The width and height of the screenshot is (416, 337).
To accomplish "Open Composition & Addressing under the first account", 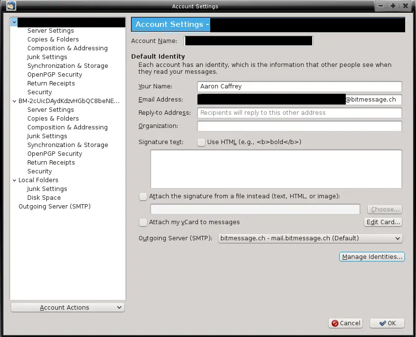I will coord(67,48).
